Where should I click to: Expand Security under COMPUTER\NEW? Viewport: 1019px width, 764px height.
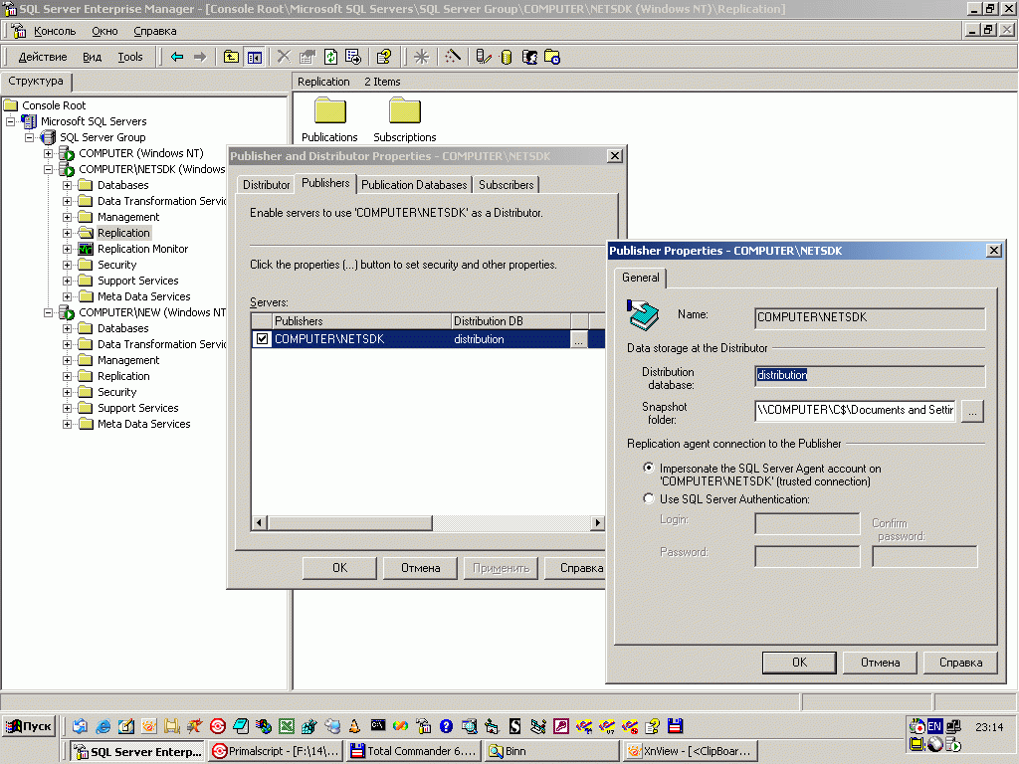click(67, 392)
